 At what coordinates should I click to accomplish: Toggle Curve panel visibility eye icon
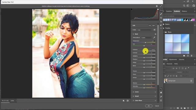tap(156, 92)
